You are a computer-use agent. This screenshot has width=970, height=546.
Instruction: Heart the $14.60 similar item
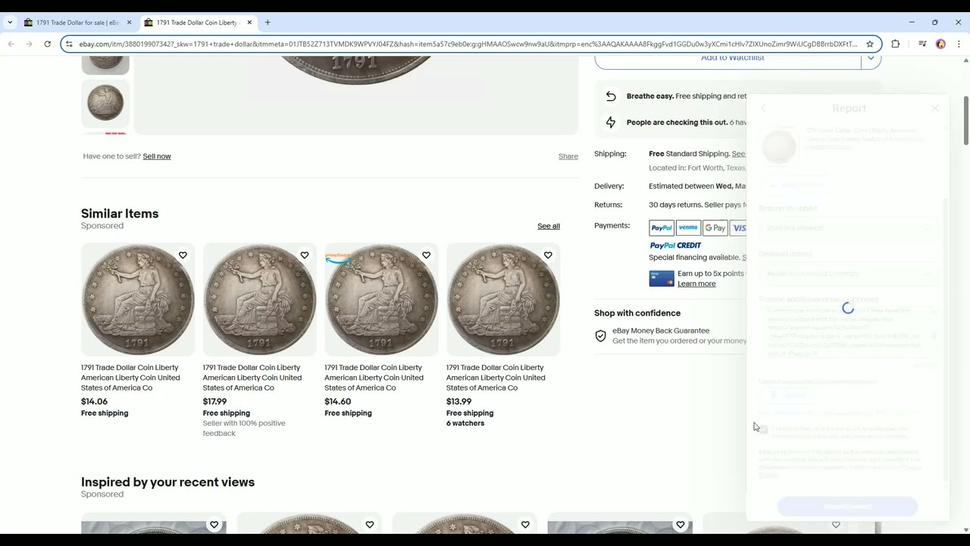coord(426,256)
